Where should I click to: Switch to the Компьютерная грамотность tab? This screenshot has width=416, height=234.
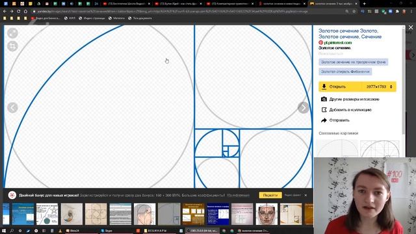pyautogui.click(x=229, y=4)
